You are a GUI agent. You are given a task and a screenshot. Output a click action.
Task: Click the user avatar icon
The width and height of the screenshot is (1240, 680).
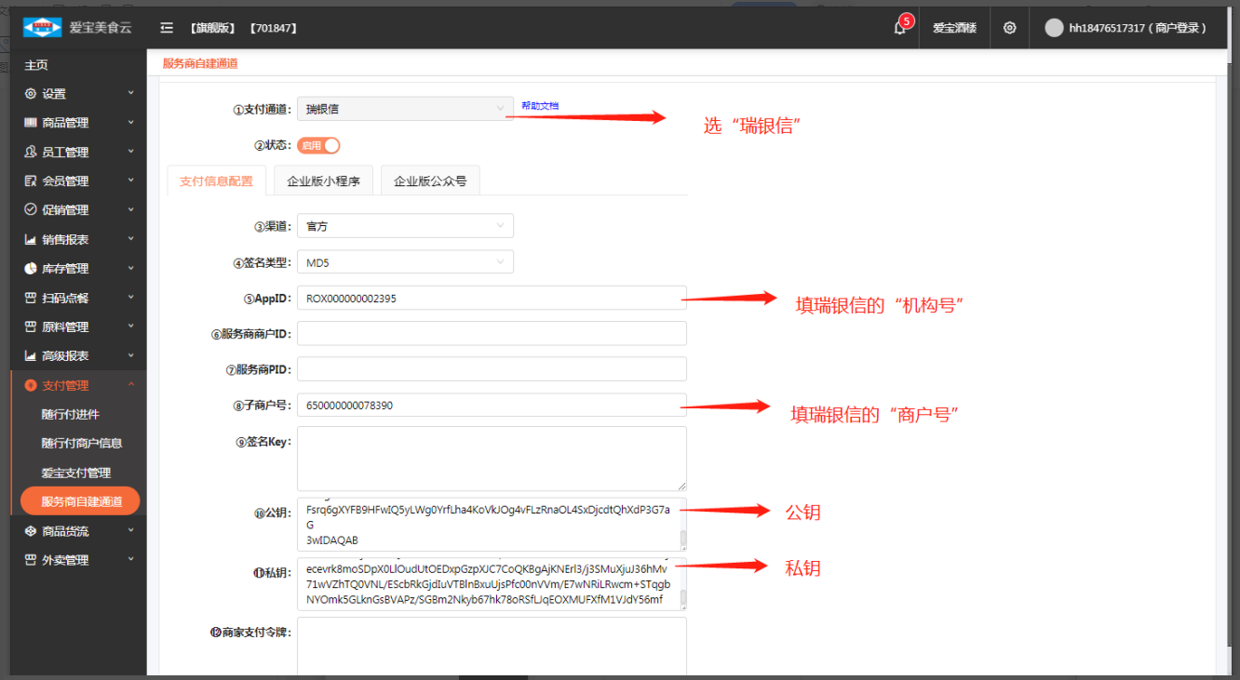[x=1054, y=28]
